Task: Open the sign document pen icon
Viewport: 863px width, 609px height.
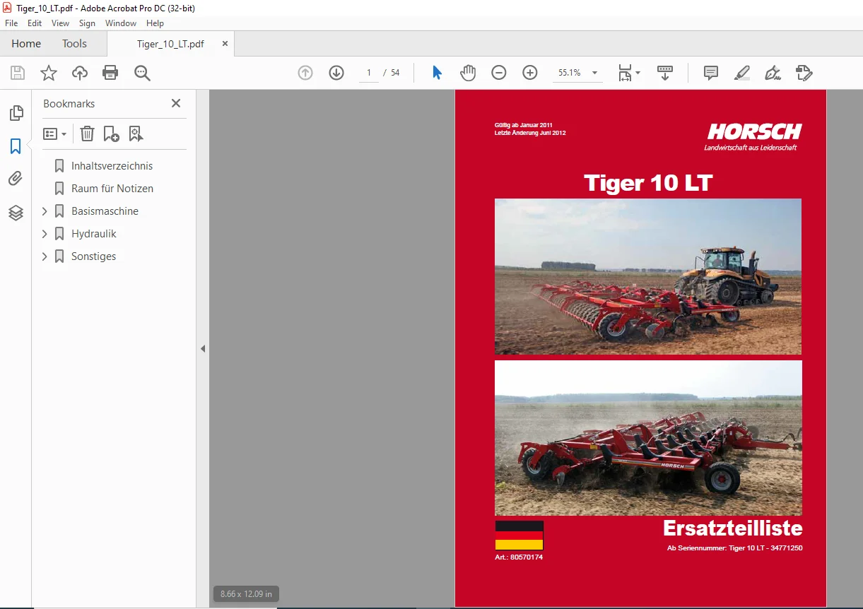Action: click(x=773, y=73)
